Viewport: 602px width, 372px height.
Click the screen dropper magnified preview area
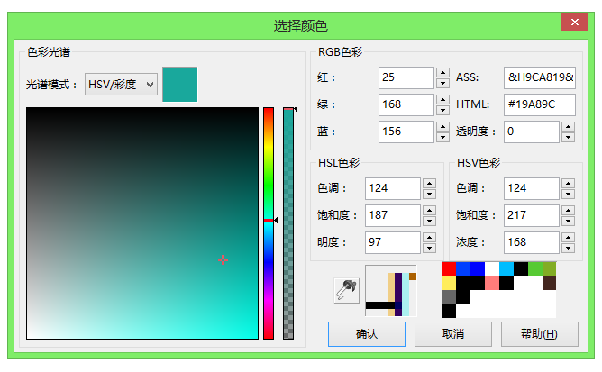point(391,291)
